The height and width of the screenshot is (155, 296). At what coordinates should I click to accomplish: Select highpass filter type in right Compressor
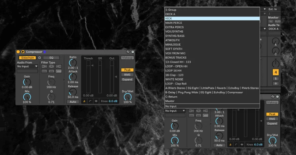(206, 115)
